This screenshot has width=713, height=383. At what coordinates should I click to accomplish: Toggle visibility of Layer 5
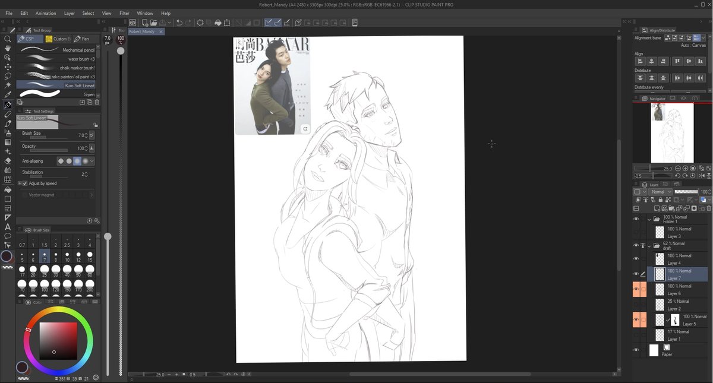tap(636, 319)
